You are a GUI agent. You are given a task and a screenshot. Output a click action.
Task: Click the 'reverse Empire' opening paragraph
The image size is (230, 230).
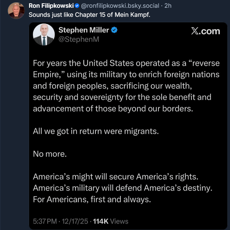pyautogui.click(x=126, y=86)
